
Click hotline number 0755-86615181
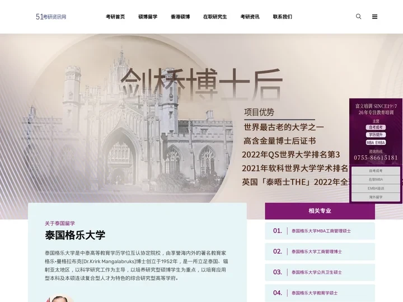(376, 158)
